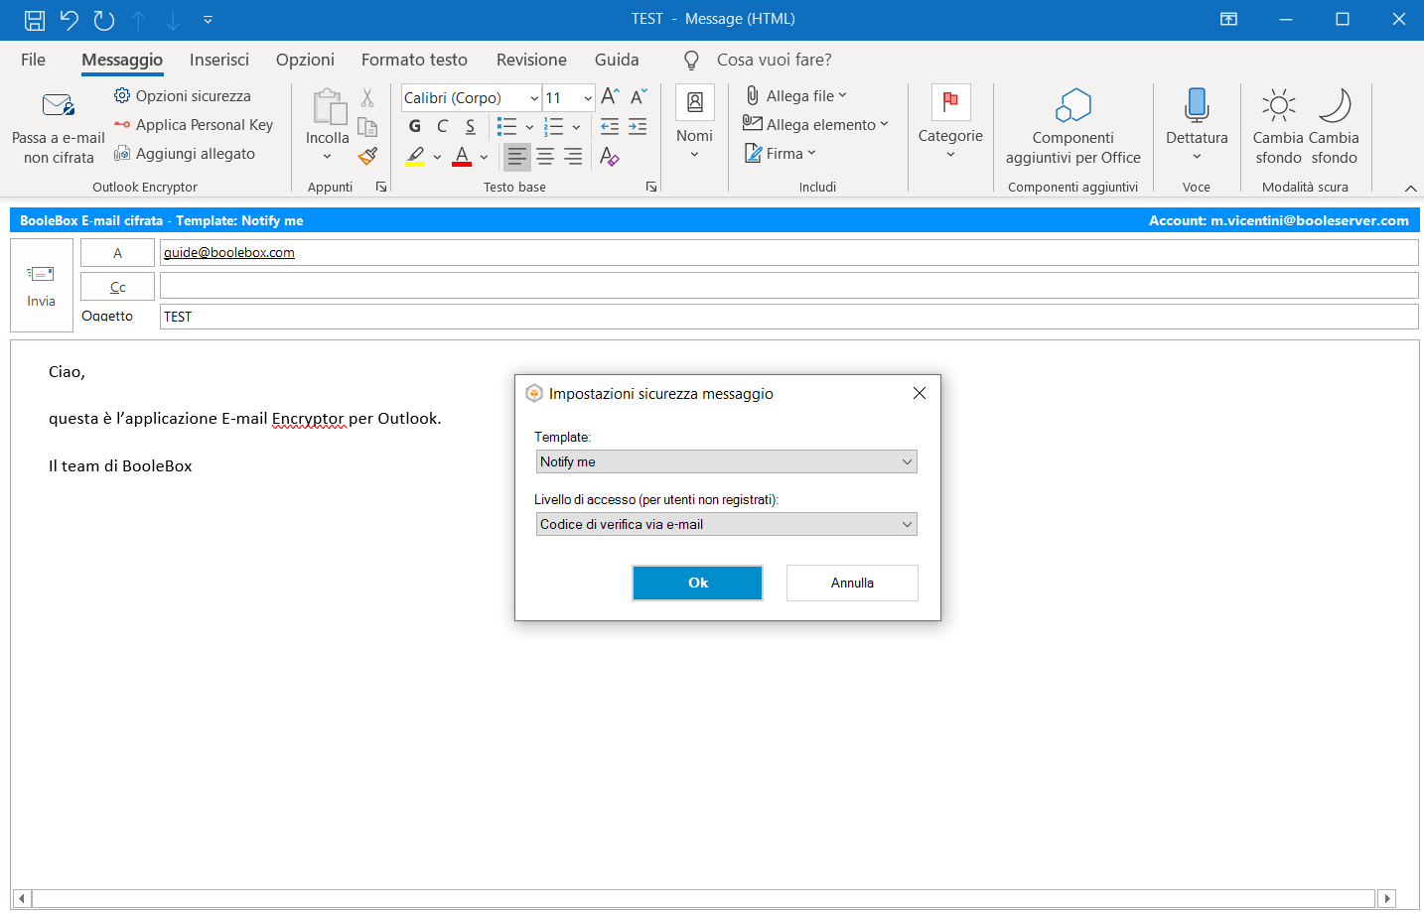Open the Allega elemento dropdown

point(815,125)
